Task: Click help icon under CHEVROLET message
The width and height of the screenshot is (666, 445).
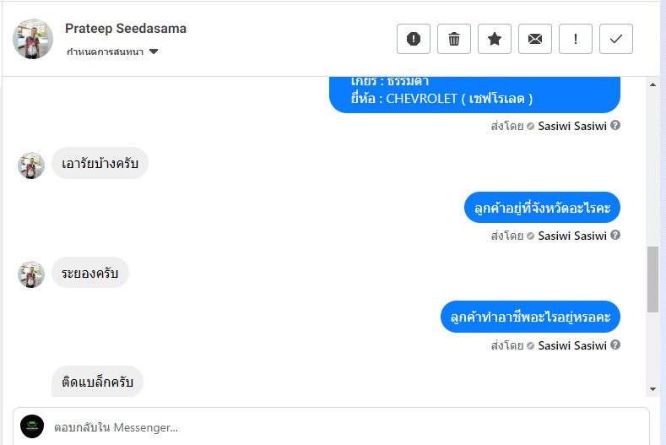Action: [615, 126]
